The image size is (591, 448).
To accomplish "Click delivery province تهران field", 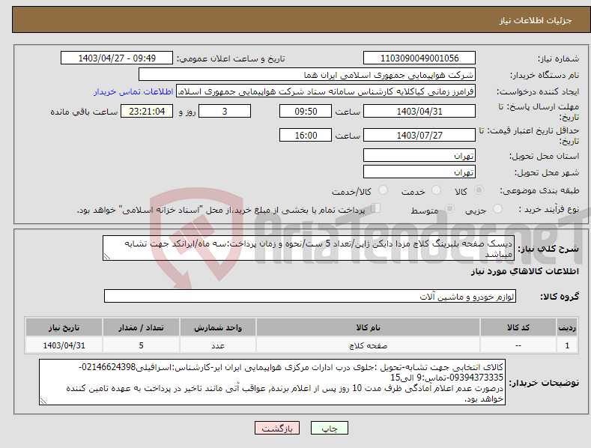I will coord(419,155).
